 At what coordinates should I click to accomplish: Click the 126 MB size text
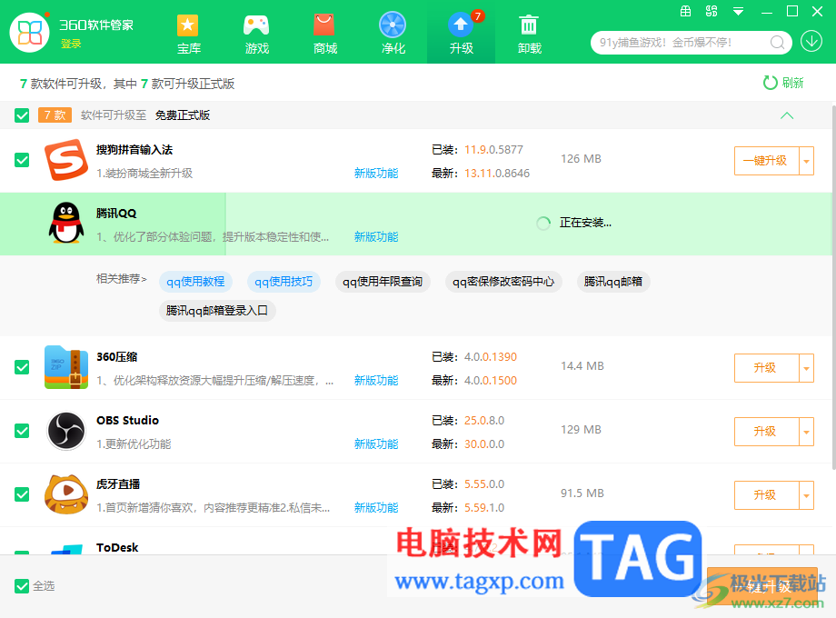pyautogui.click(x=581, y=159)
